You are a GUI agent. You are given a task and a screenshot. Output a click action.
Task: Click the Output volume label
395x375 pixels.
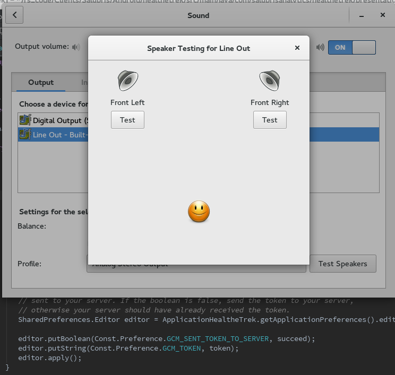pyautogui.click(x=42, y=47)
